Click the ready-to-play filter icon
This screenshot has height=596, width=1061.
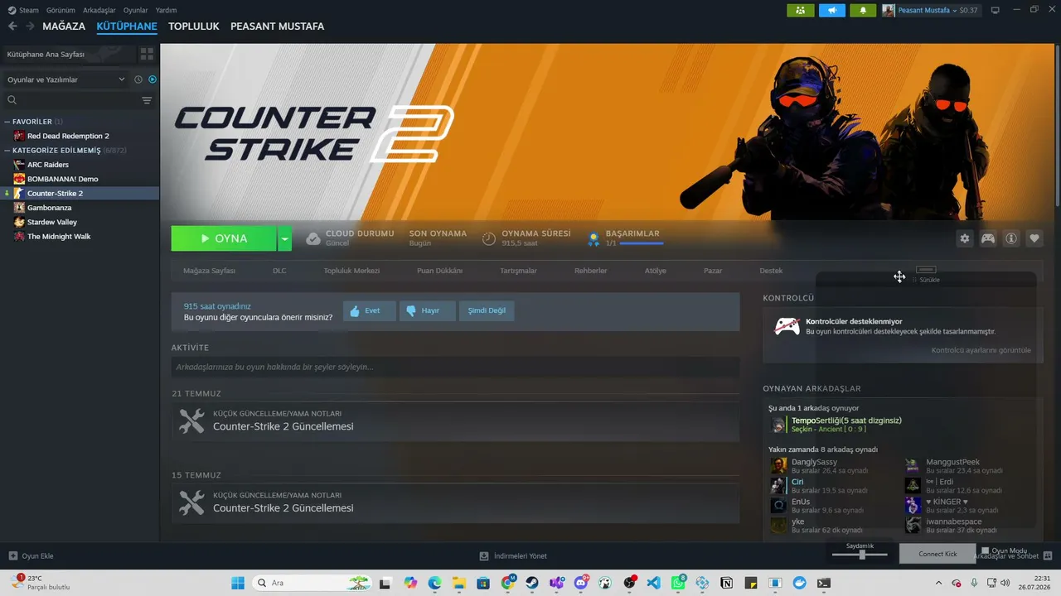(153, 79)
